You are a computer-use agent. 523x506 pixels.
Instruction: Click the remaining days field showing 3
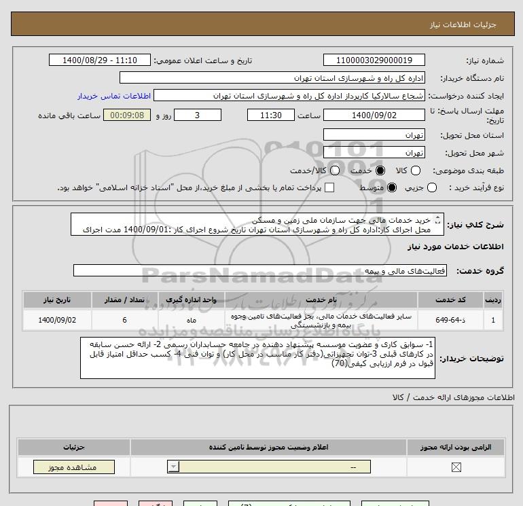(x=198, y=115)
